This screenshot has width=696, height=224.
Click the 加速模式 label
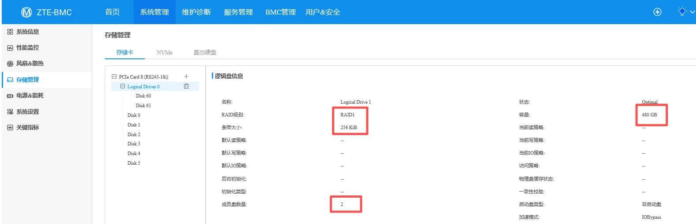point(529,217)
